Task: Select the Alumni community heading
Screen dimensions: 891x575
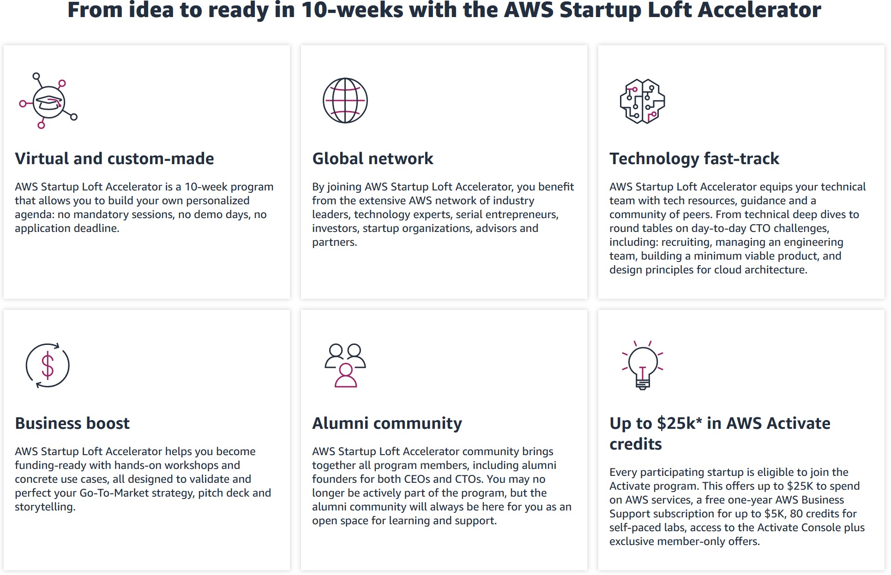Action: point(387,423)
